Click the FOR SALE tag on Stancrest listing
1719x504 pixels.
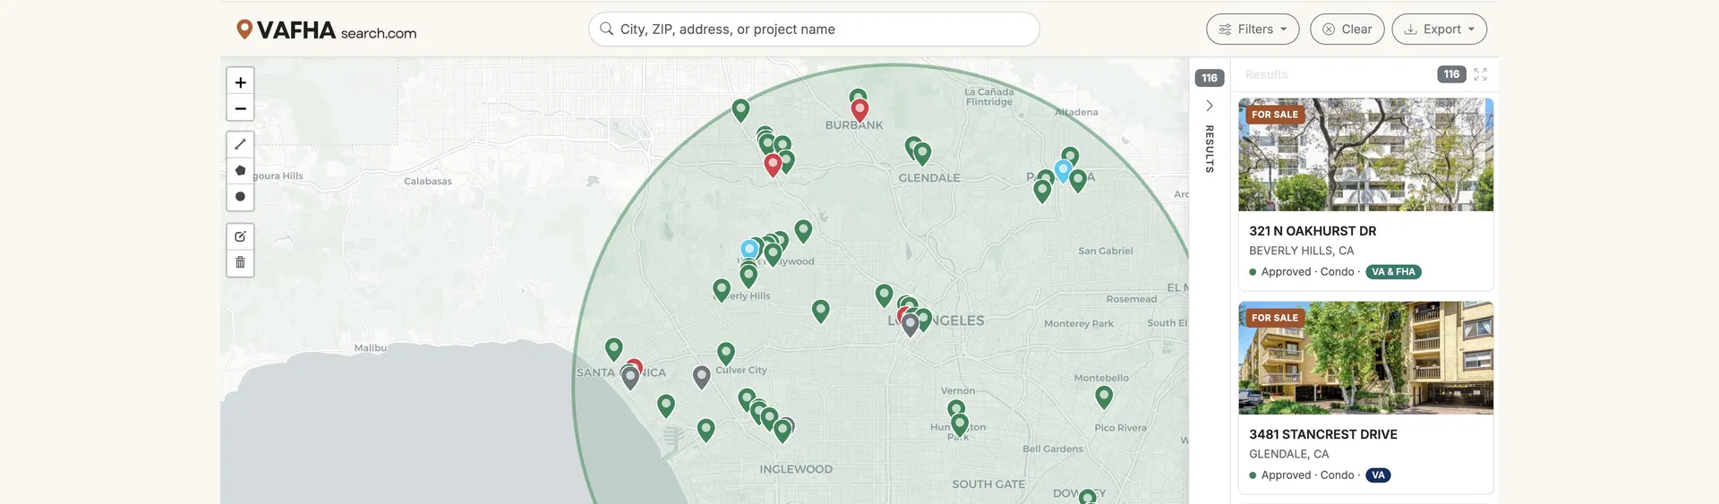click(x=1274, y=318)
